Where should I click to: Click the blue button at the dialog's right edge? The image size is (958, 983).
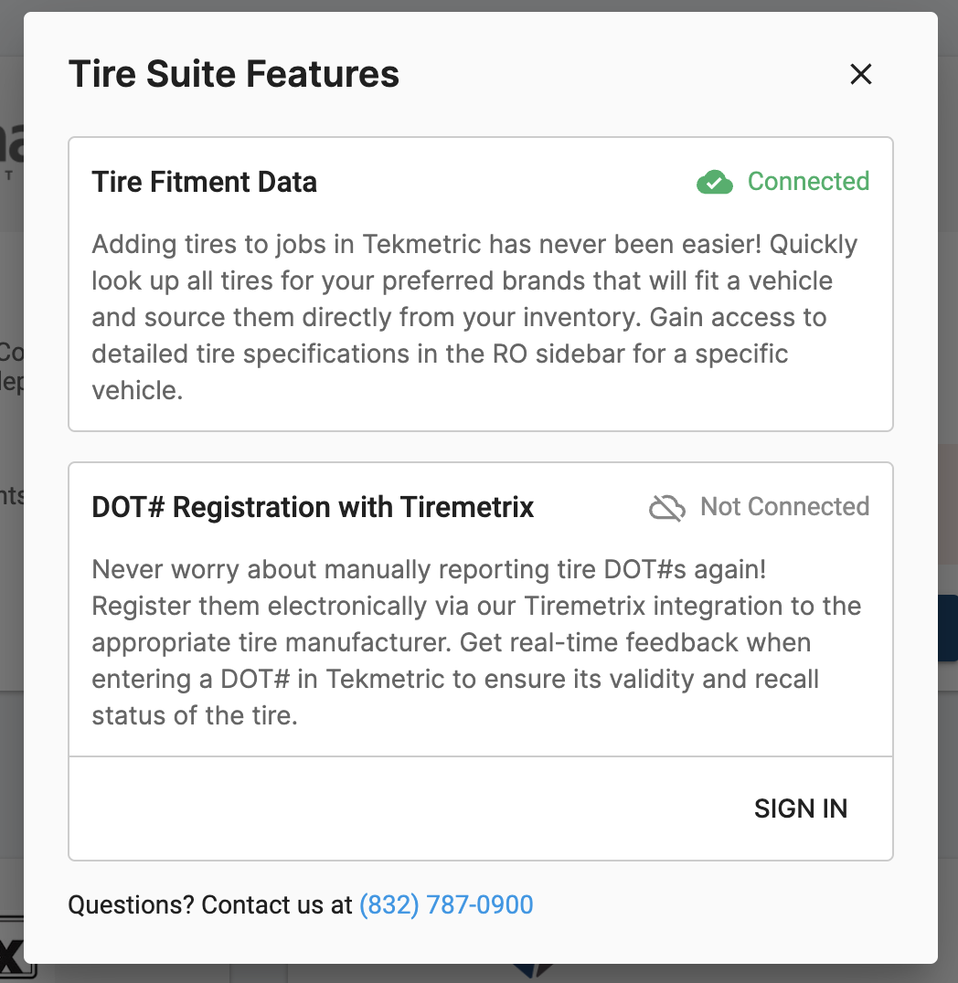pos(951,628)
